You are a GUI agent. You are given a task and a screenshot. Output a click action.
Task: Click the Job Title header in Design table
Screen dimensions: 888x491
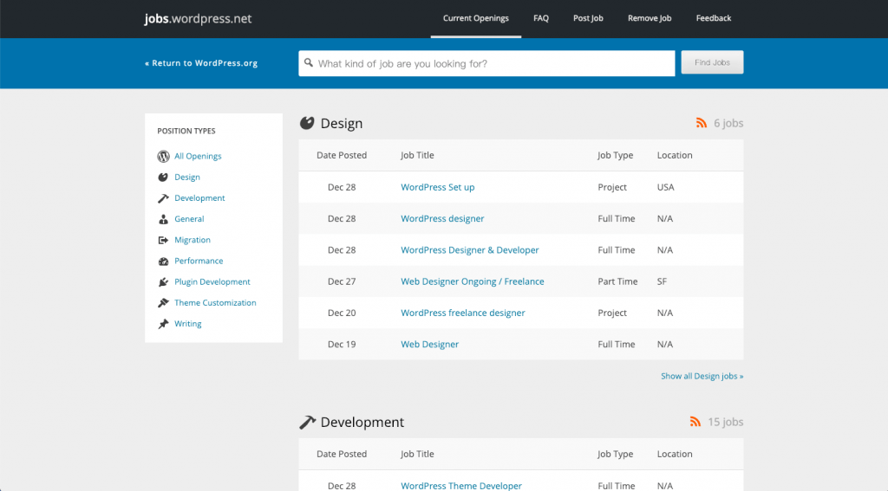click(417, 155)
